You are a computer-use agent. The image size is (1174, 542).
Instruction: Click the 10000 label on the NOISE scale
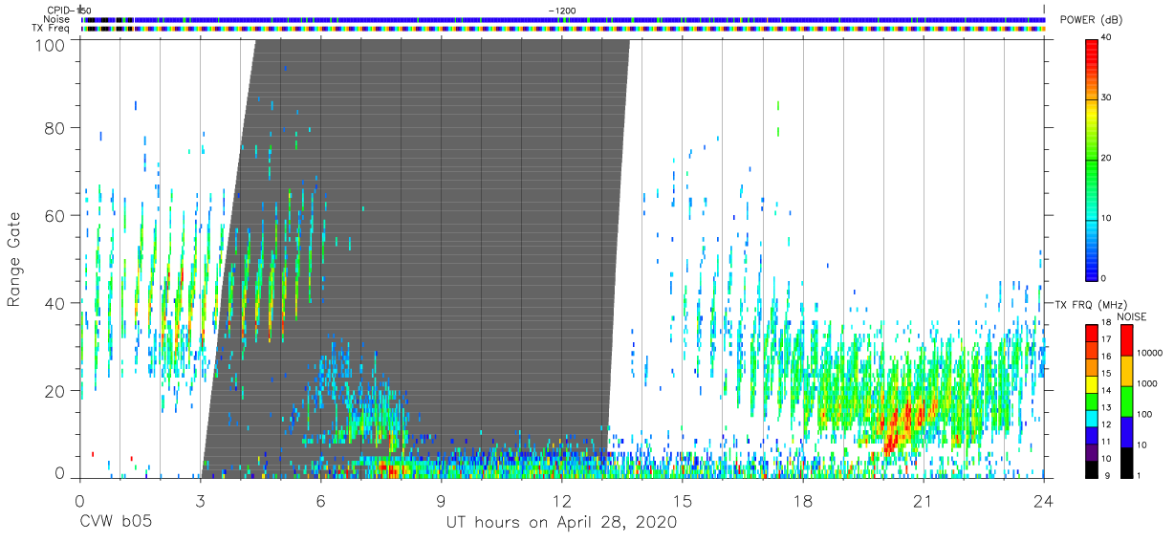(1149, 354)
